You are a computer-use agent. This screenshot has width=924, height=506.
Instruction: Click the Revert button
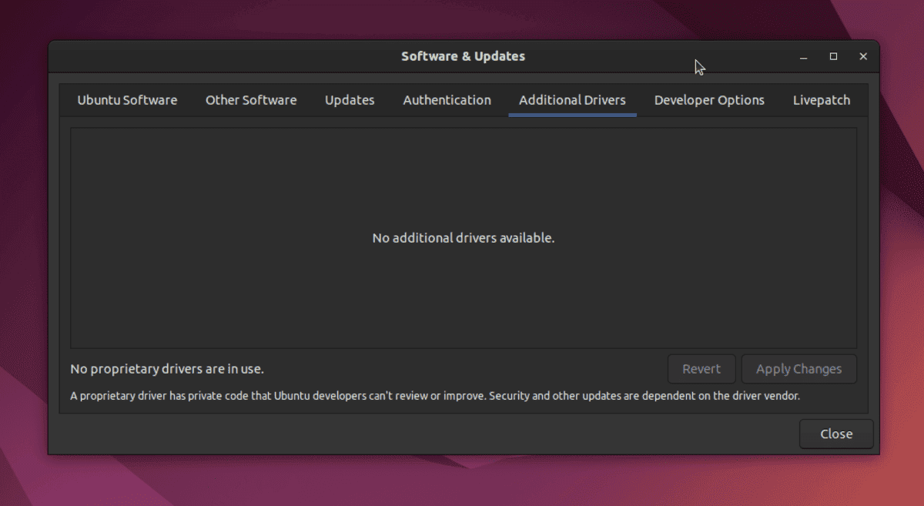(x=701, y=369)
